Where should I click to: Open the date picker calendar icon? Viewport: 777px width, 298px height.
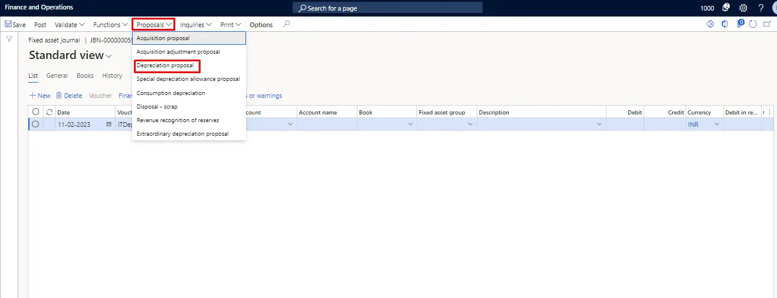click(109, 125)
